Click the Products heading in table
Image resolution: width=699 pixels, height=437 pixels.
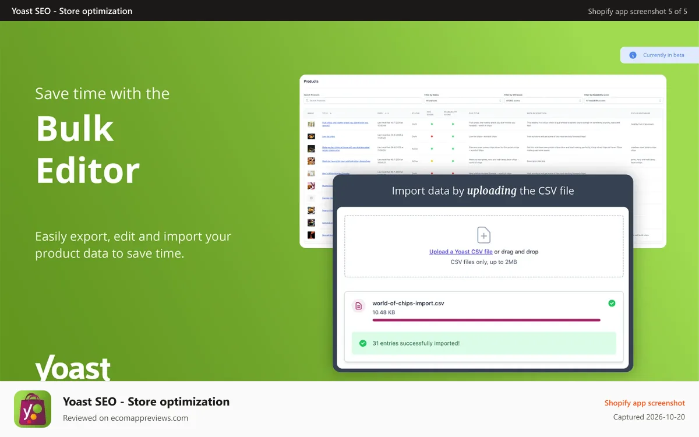tap(311, 82)
